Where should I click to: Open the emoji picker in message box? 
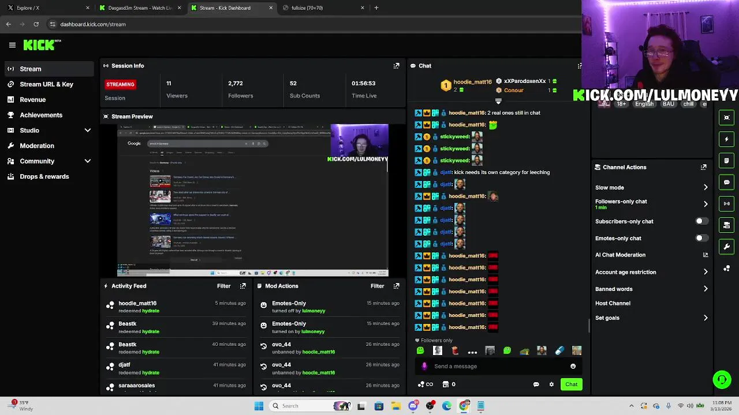pyautogui.click(x=573, y=366)
